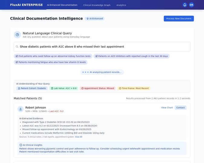Open View All sources link
Screen dimensions: 204x163
tap(79, 137)
